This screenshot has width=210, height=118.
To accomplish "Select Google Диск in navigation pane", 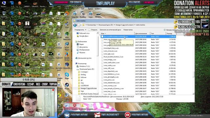I will click(82, 36).
